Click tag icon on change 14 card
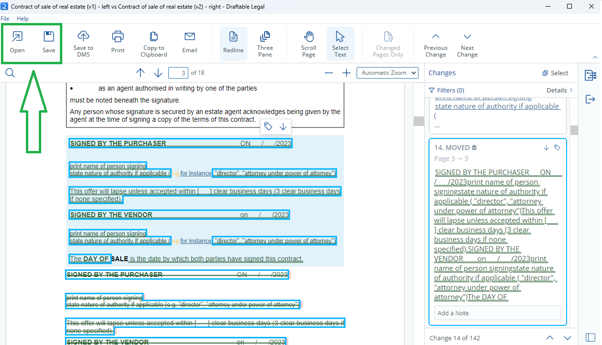This screenshot has height=345, width=602. (557, 148)
